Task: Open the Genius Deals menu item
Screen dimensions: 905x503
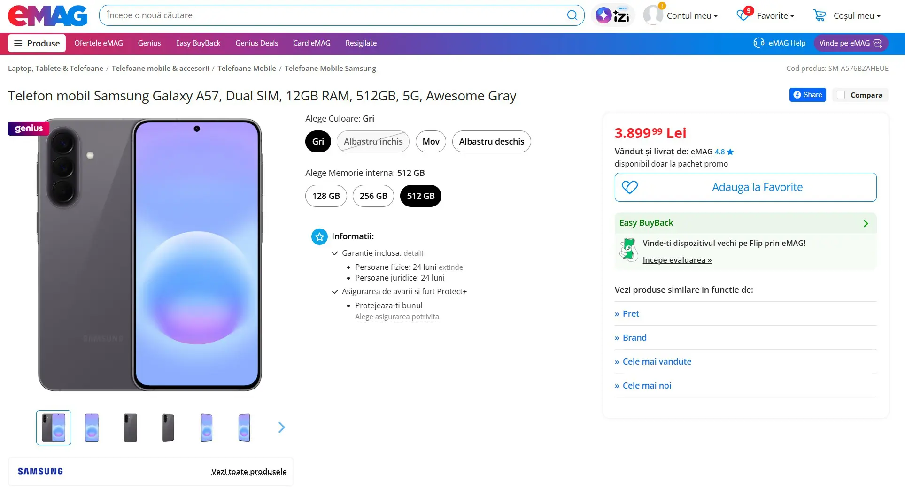Action: [x=256, y=43]
